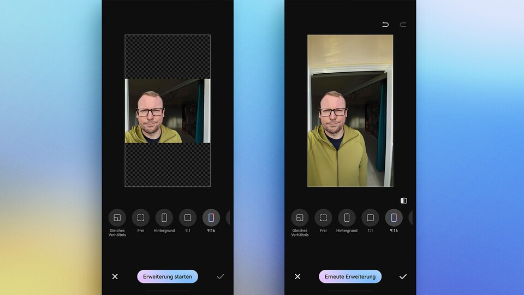Pick the 1:1 ratio on left screen

188,218
